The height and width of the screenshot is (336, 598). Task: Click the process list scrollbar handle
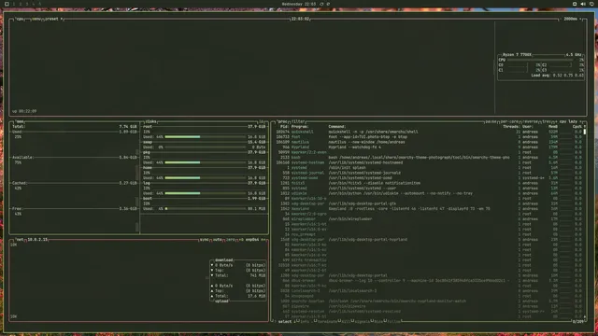[584, 132]
